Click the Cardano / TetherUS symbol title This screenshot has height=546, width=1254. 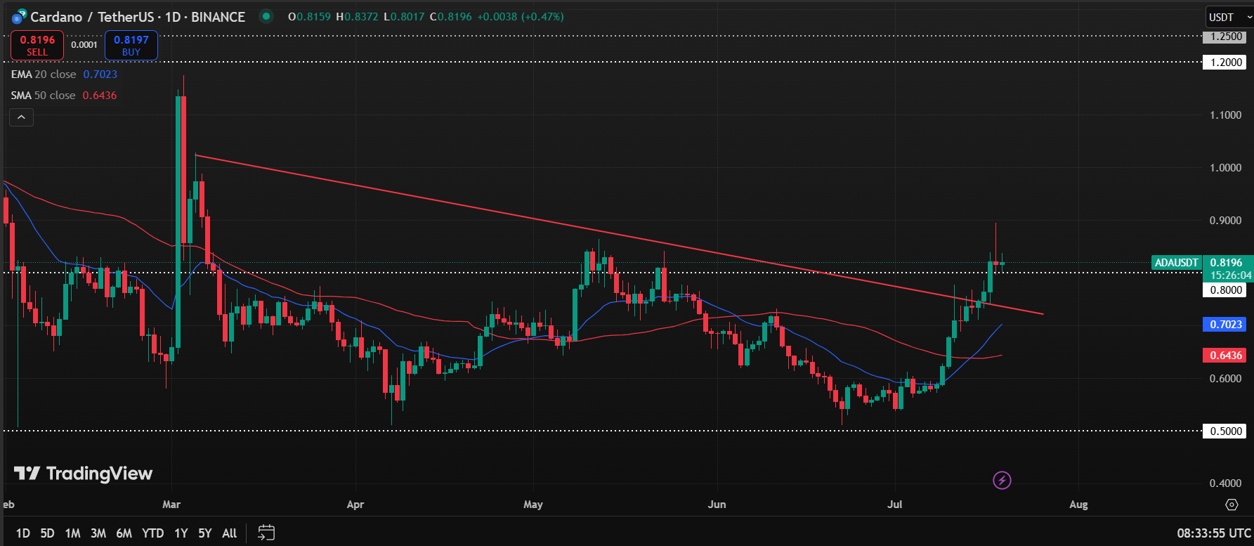click(x=138, y=17)
